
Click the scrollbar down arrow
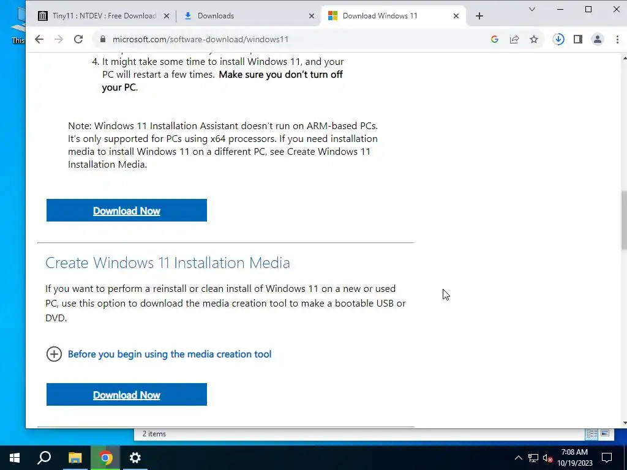click(624, 423)
